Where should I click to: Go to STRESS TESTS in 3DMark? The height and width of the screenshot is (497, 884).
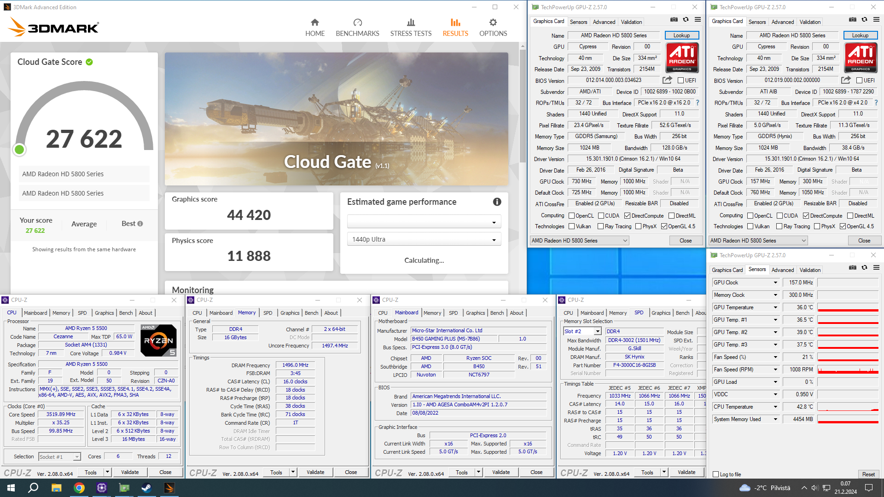(x=411, y=28)
